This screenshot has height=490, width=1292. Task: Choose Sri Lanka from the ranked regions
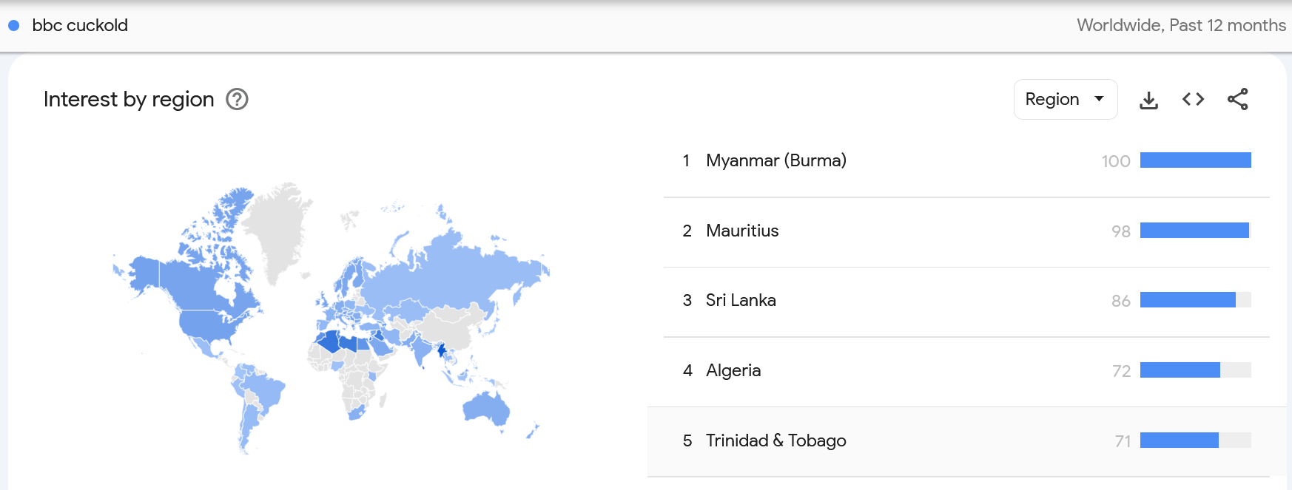(x=741, y=300)
